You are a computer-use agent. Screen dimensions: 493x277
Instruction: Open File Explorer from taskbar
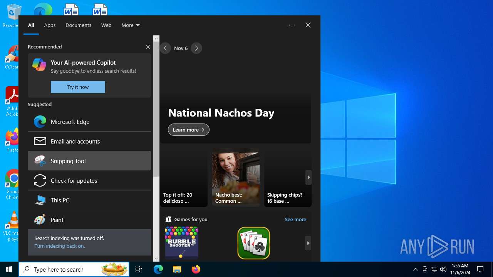click(177, 269)
